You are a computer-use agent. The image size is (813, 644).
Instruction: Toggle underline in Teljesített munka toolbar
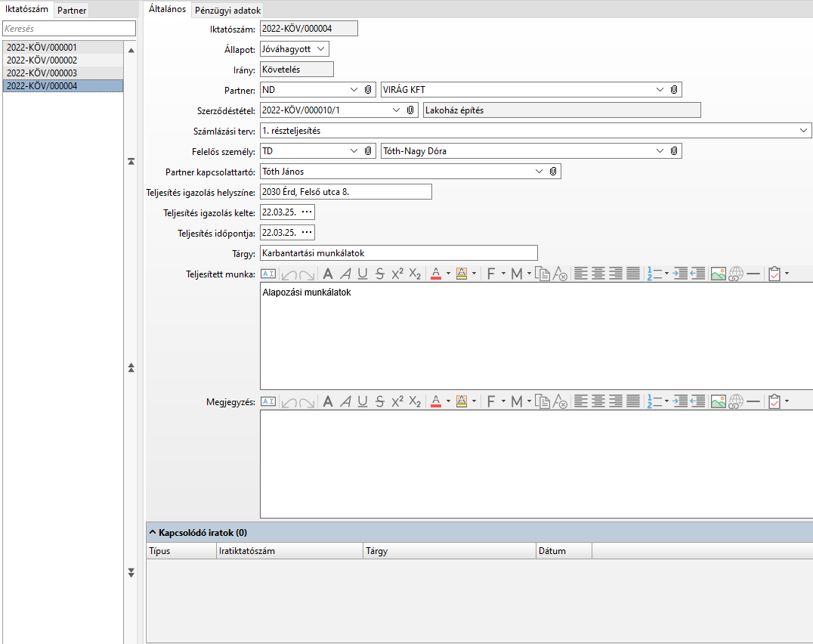(x=363, y=274)
